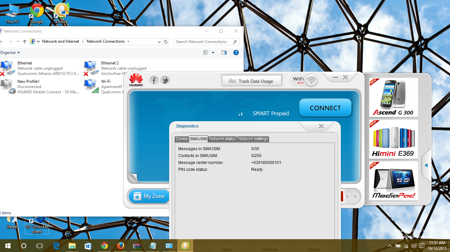The image size is (450, 252).
Task: Show previous item with left arrow
Action: click(347, 196)
